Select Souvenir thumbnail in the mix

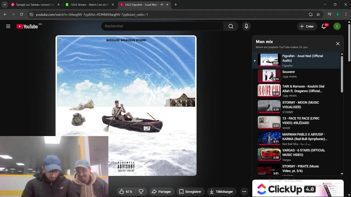(x=269, y=76)
